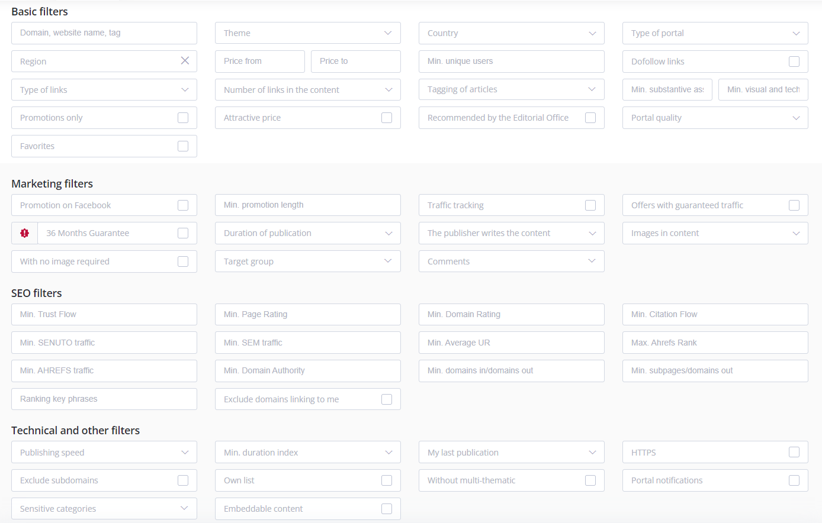The width and height of the screenshot is (822, 523).
Task: Enable Exclude domains linking to me
Action: click(387, 399)
